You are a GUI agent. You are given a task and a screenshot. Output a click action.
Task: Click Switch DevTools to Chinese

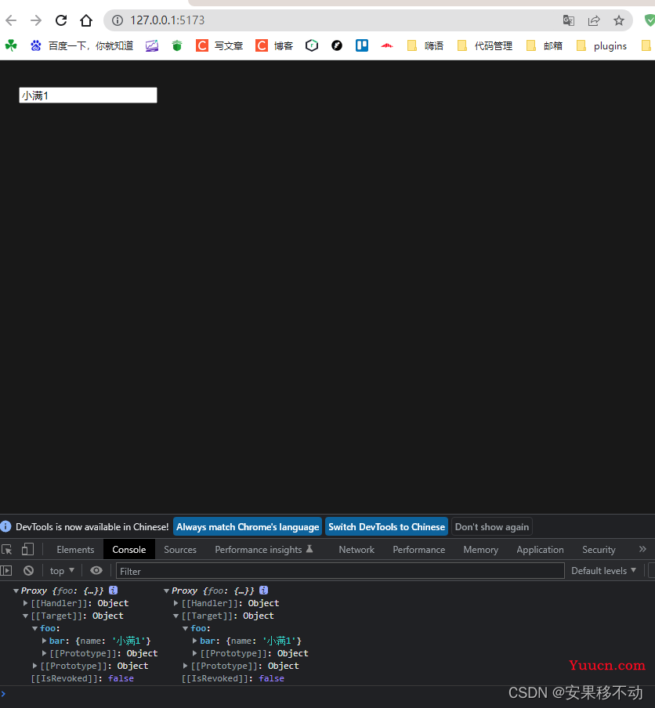coord(387,527)
